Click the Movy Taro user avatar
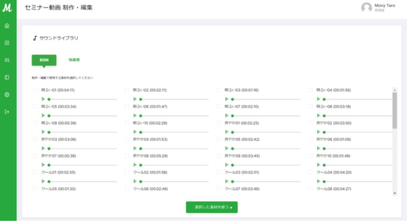Image resolution: width=417 pixels, height=221 pixels. (x=366, y=8)
